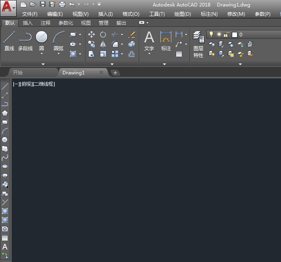
Task: Select the Line (直线) tool in ribbon
Action: tap(9, 41)
